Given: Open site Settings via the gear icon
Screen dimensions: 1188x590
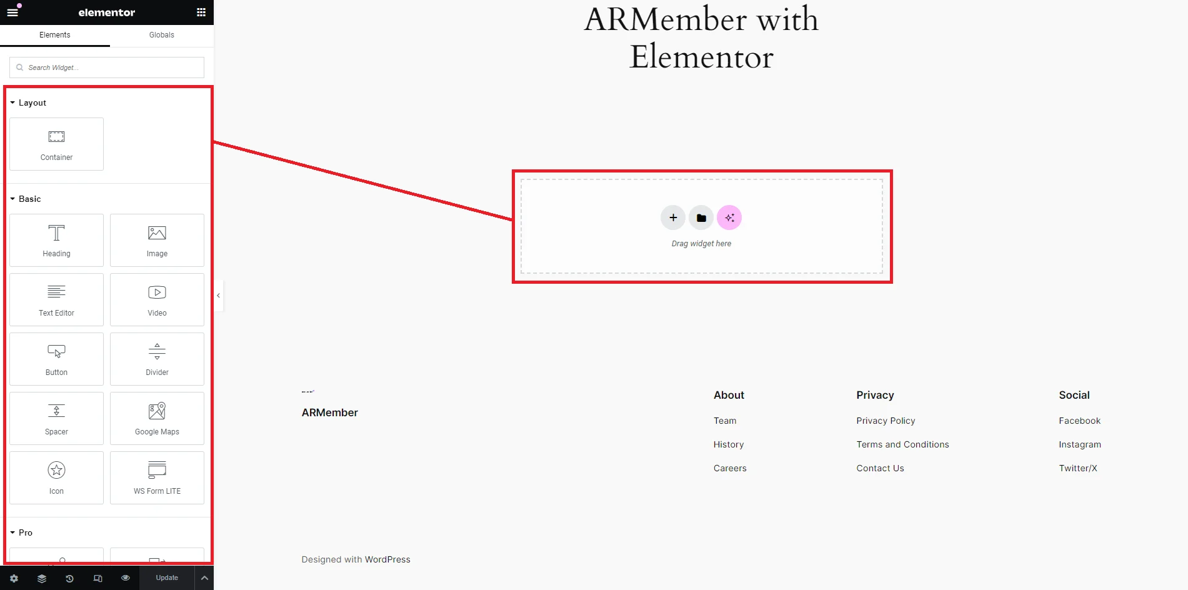Looking at the screenshot, I should [14, 578].
